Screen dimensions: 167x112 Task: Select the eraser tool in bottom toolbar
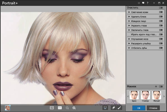click(113, 108)
